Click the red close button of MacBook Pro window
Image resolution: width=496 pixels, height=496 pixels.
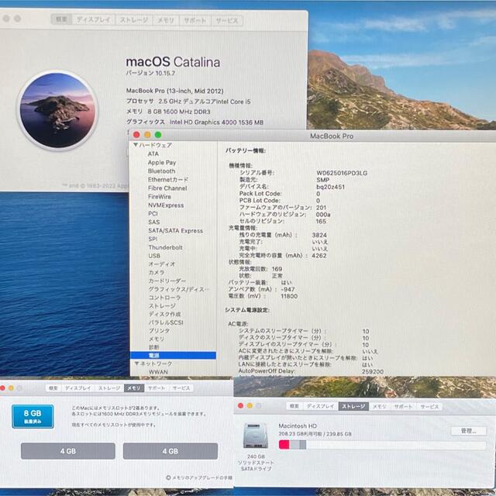coord(136,135)
